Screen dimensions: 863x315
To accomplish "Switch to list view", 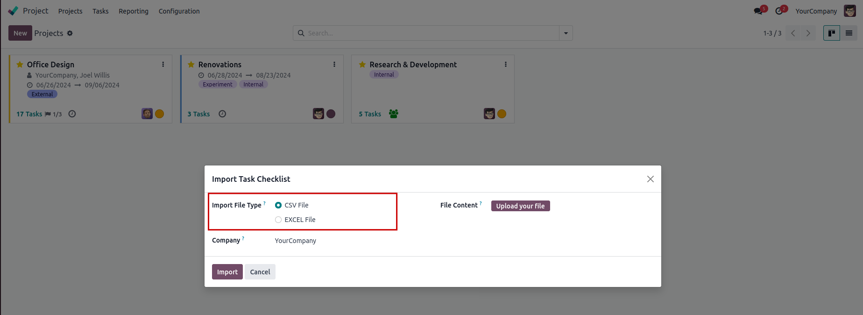I will point(849,33).
